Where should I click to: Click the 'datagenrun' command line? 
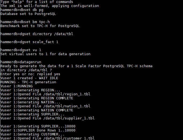pyautogui.click(x=21, y=62)
